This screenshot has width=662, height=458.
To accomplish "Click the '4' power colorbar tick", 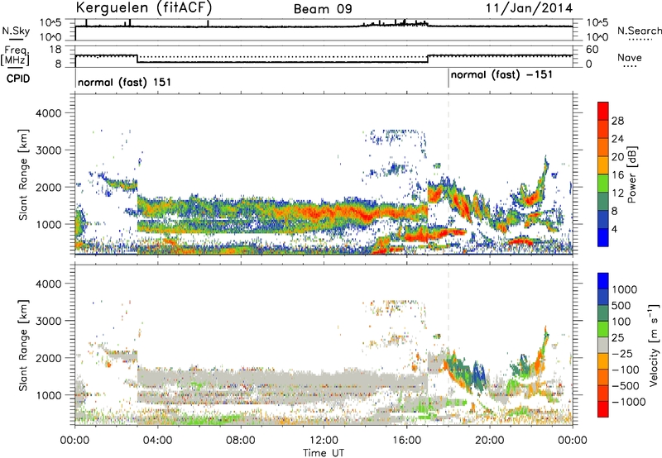I will [x=614, y=229].
